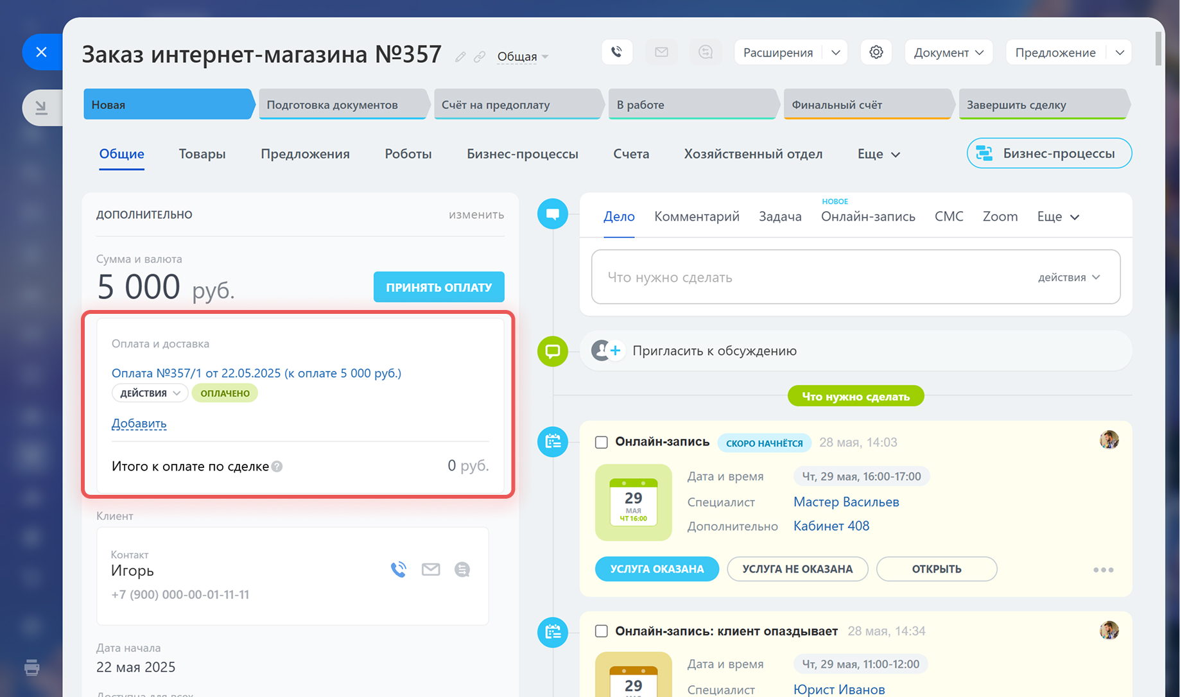Mark the service with УСЛУГА ОКАЗАНА
1180x697 pixels.
tap(657, 569)
